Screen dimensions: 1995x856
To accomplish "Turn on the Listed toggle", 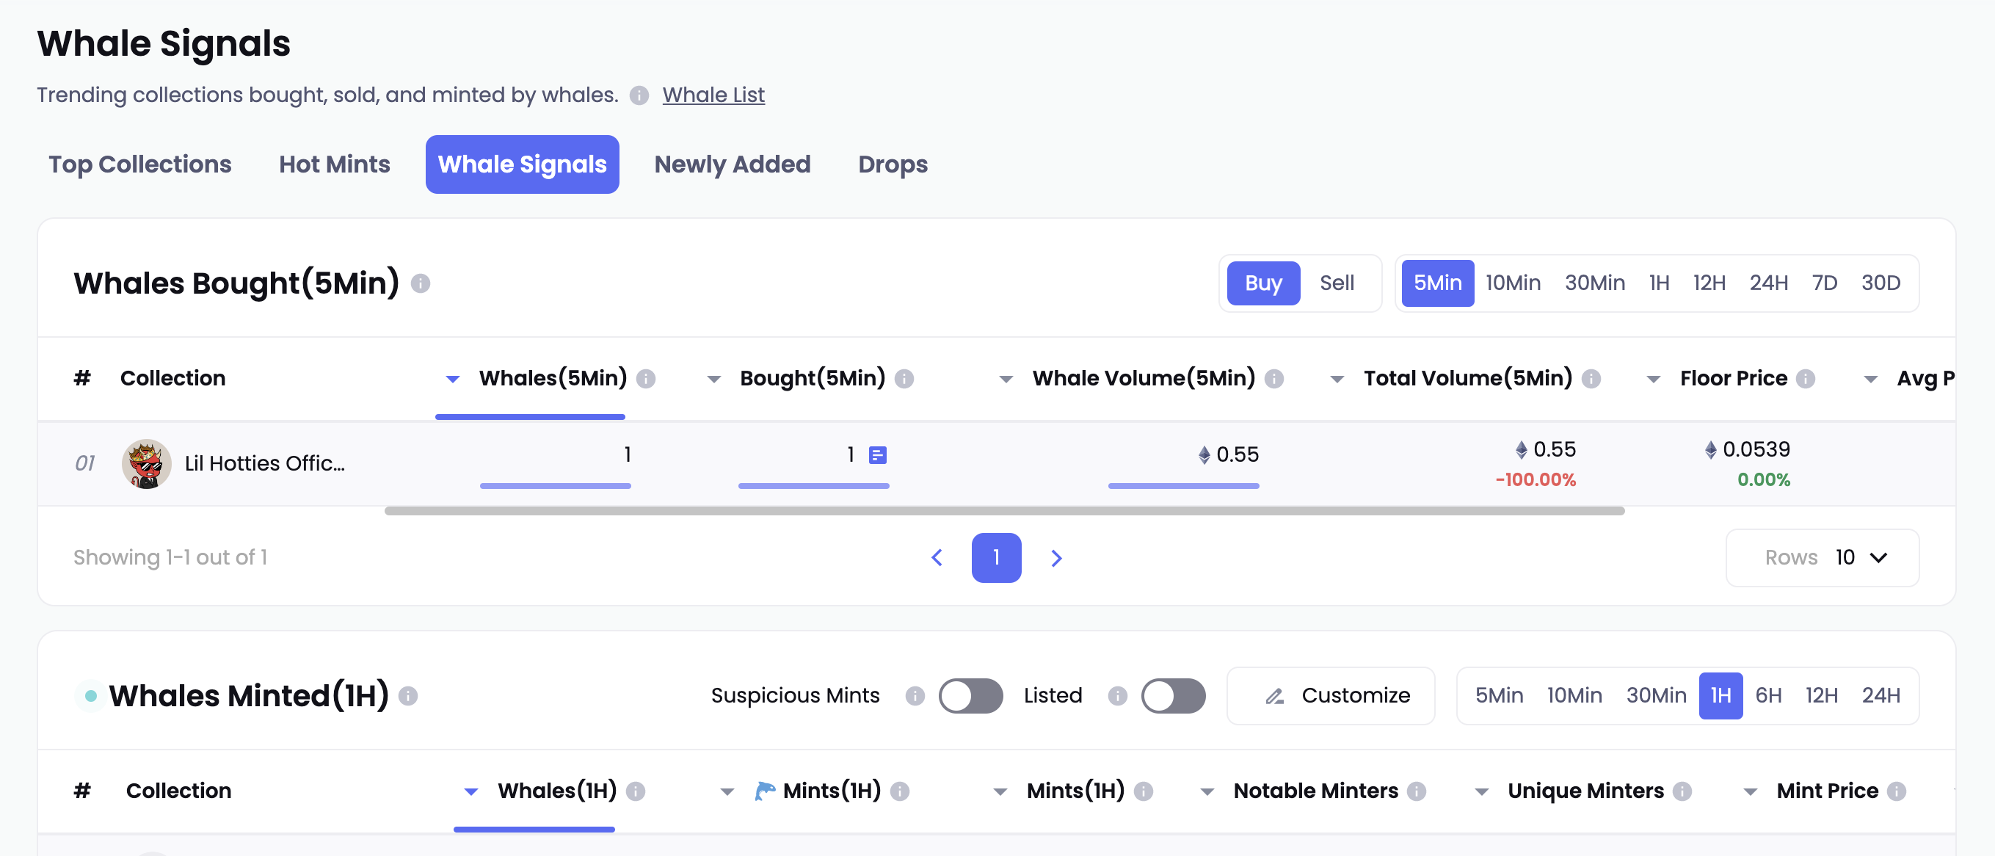I will (x=1172, y=696).
